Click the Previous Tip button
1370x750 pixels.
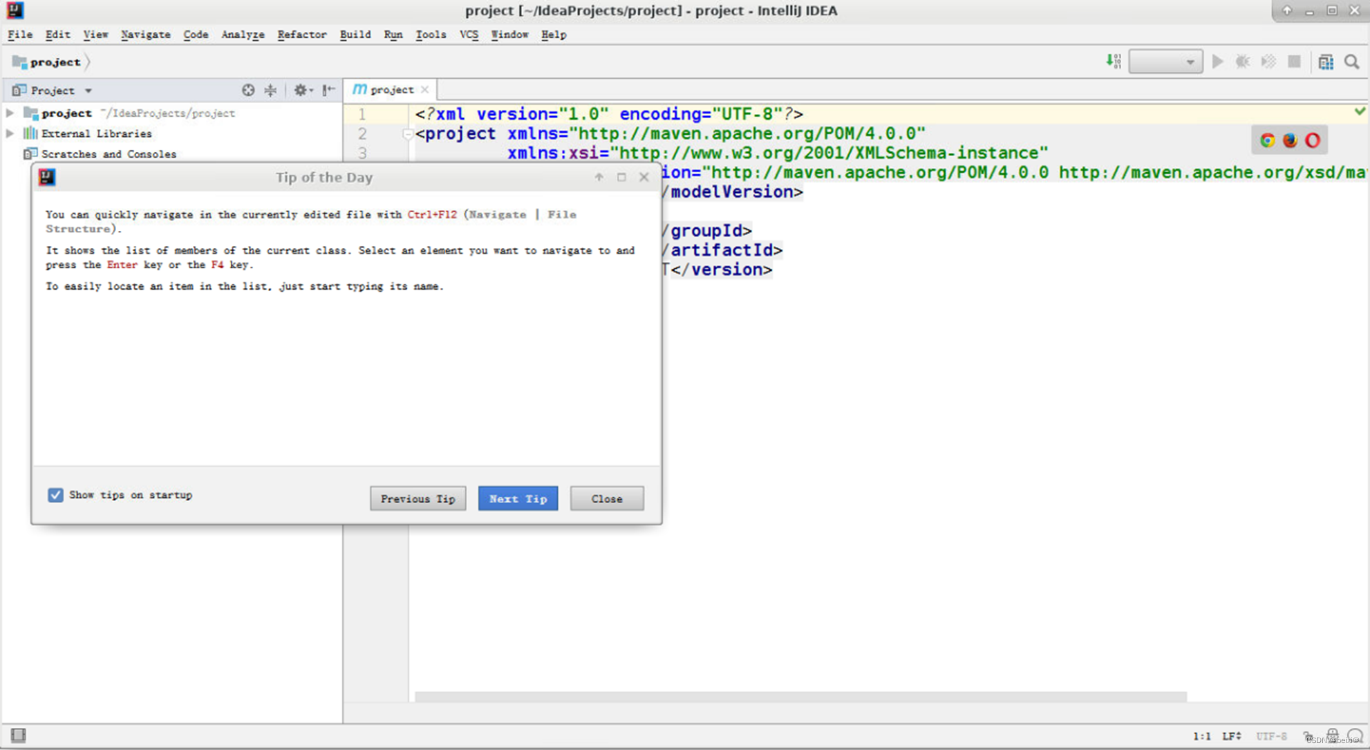[x=417, y=498]
